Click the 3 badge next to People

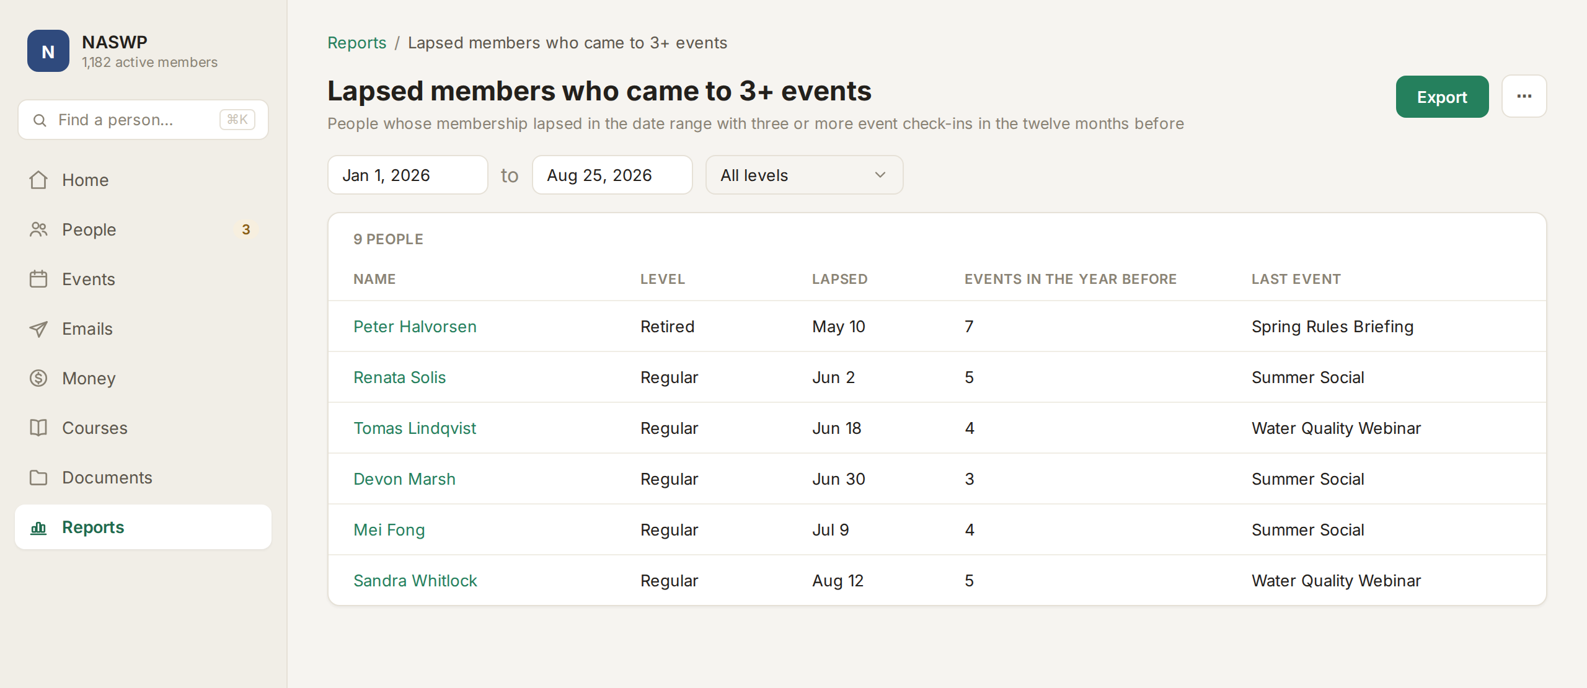246,229
